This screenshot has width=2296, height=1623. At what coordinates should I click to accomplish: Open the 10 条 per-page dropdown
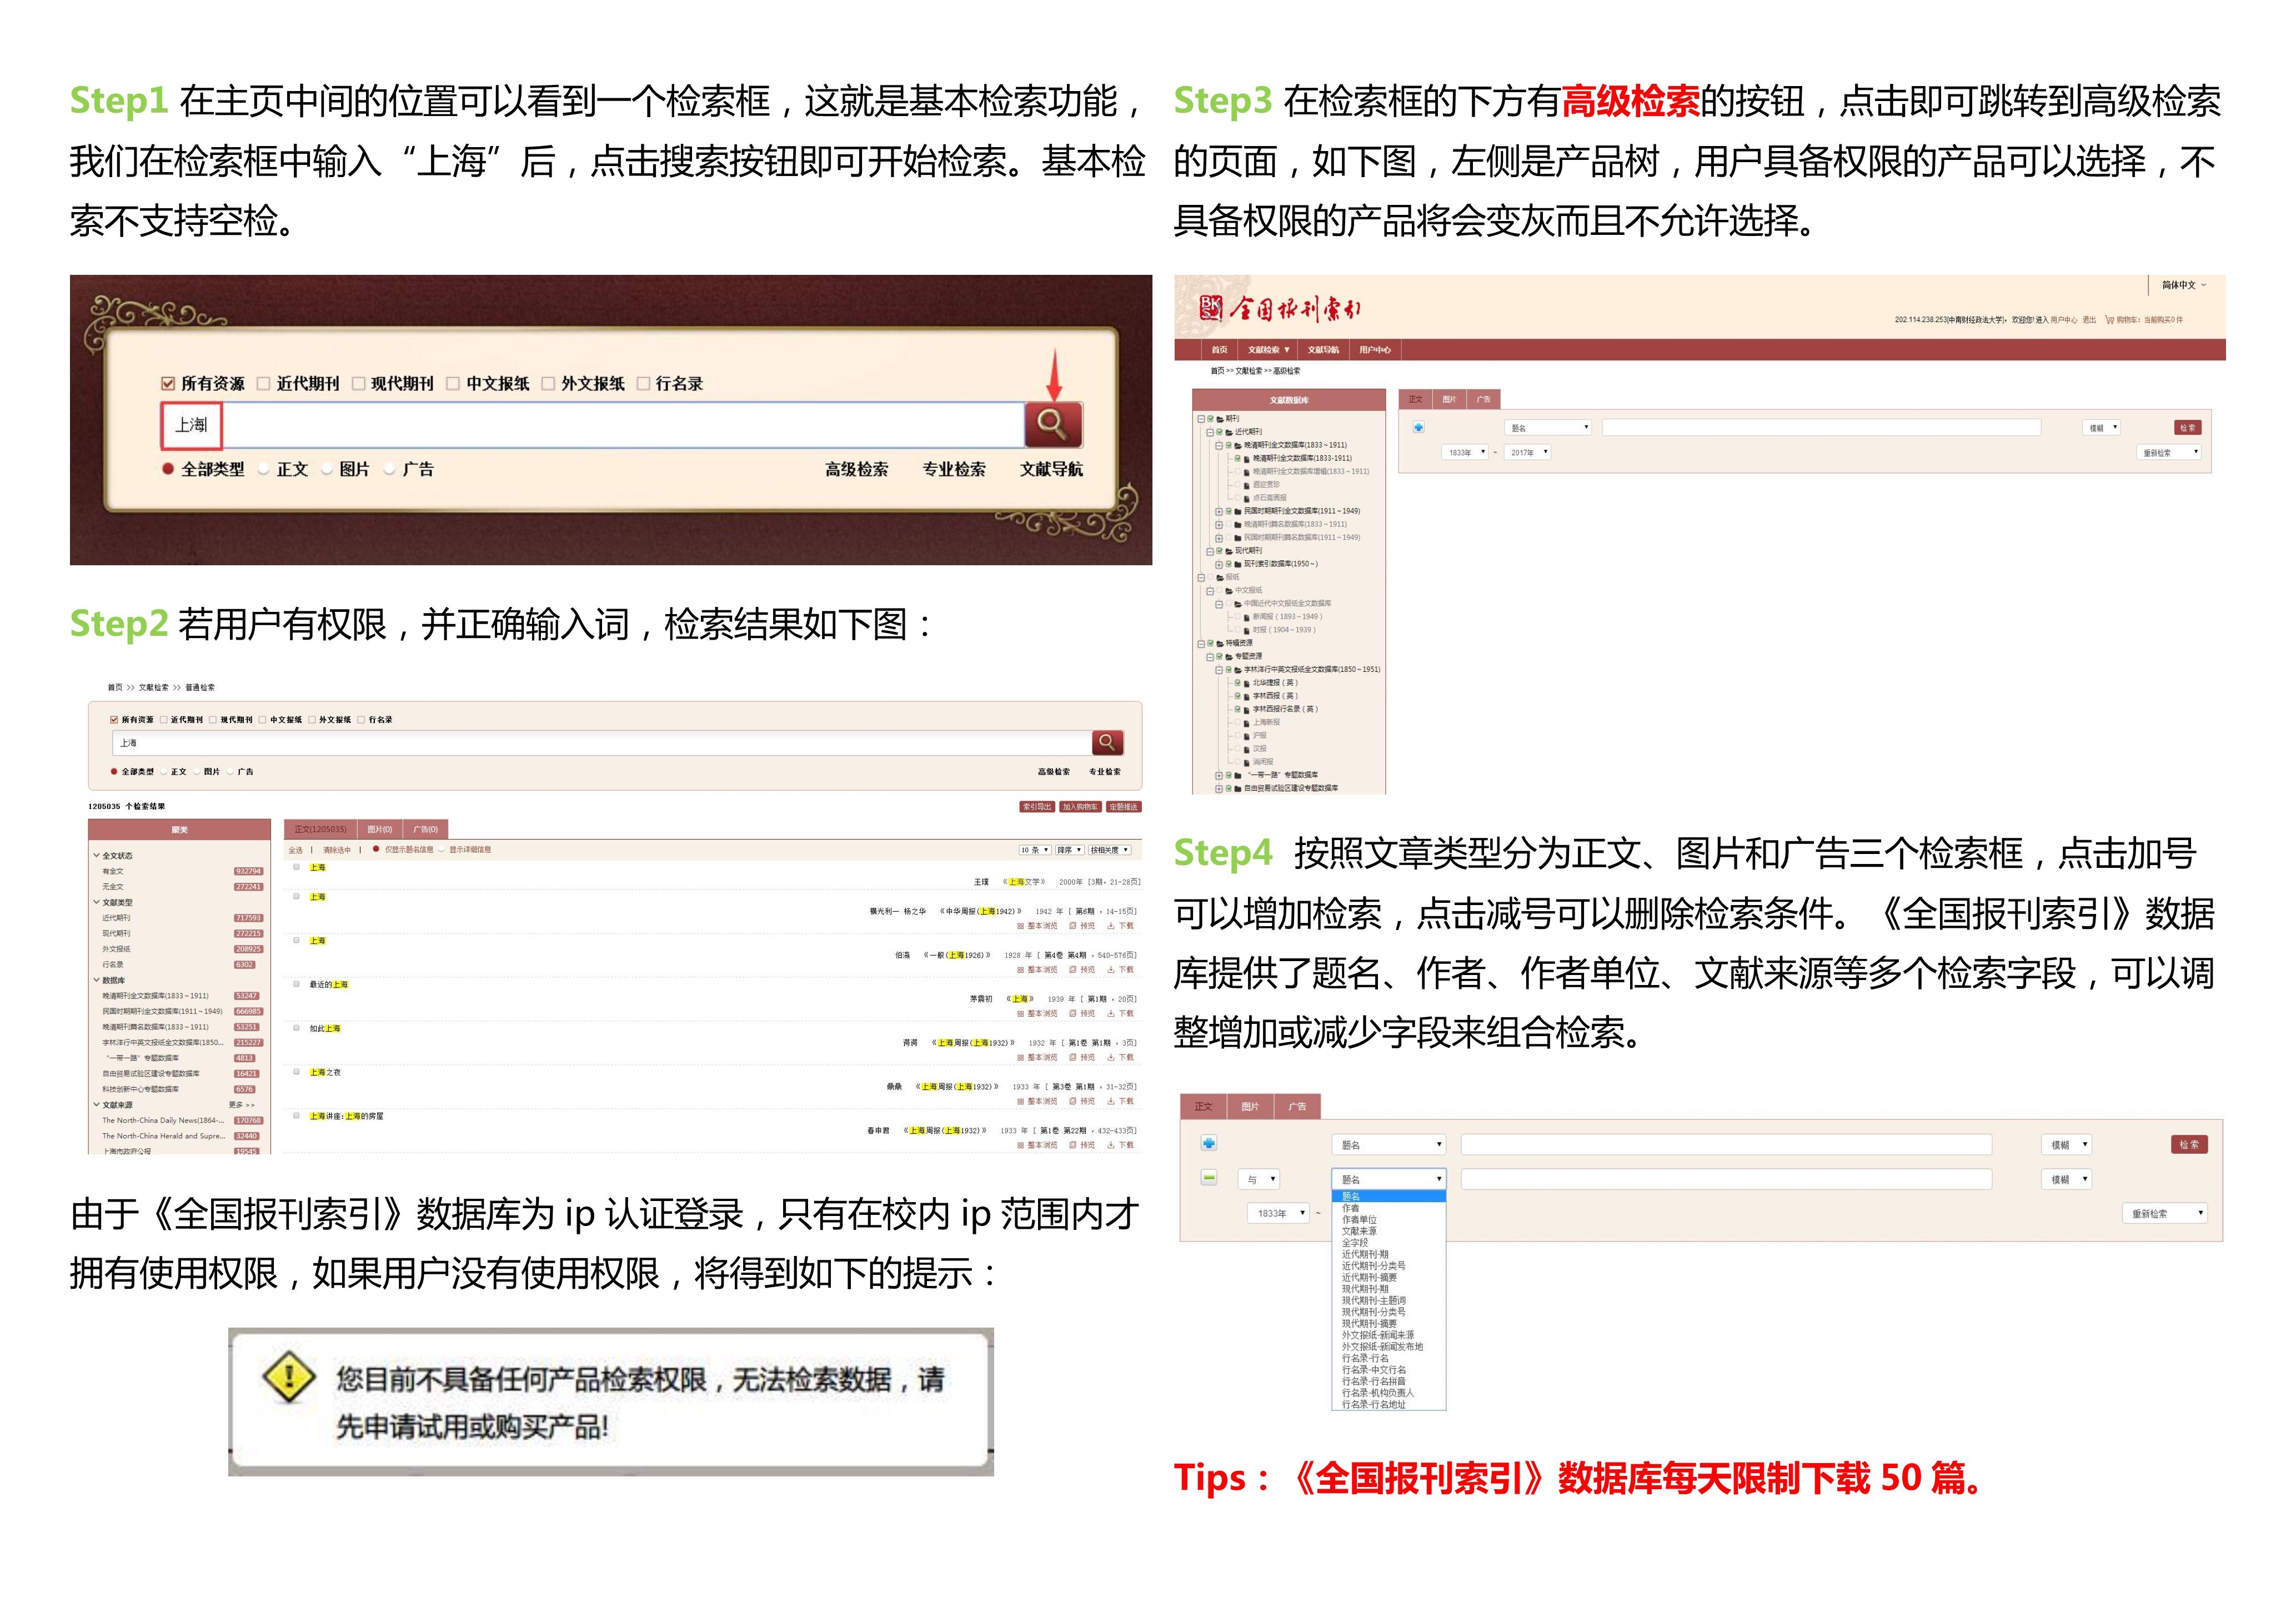[1035, 850]
